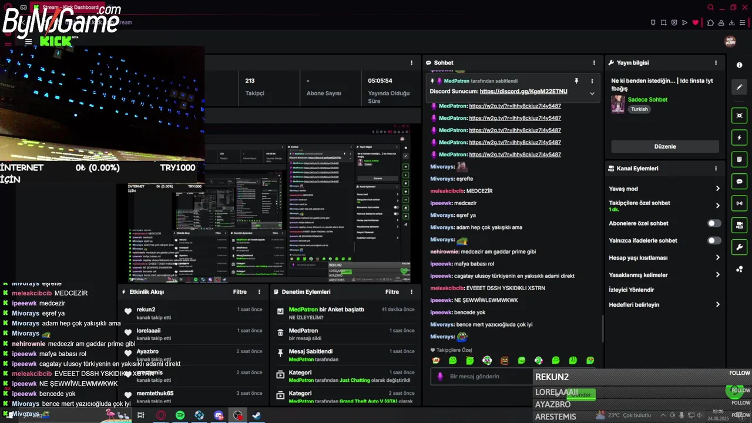Click the pencil edit icon in the right sidebar

click(x=740, y=87)
